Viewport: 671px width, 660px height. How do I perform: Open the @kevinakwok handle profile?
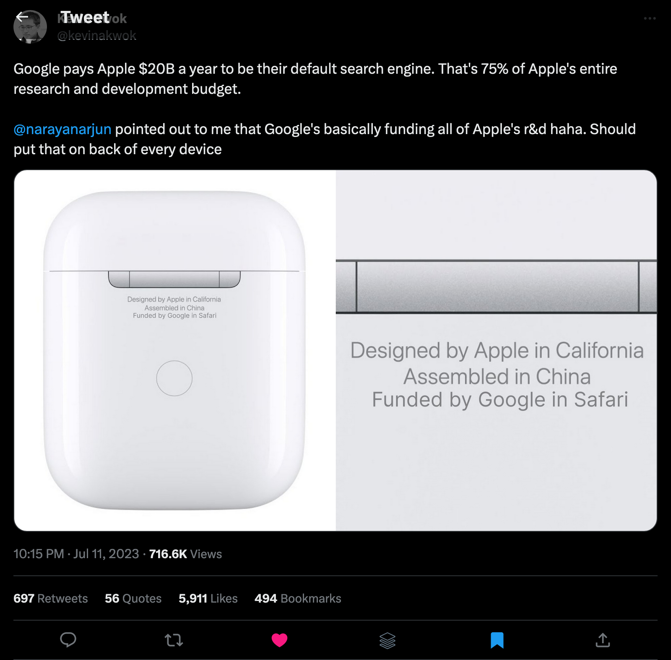point(97,36)
